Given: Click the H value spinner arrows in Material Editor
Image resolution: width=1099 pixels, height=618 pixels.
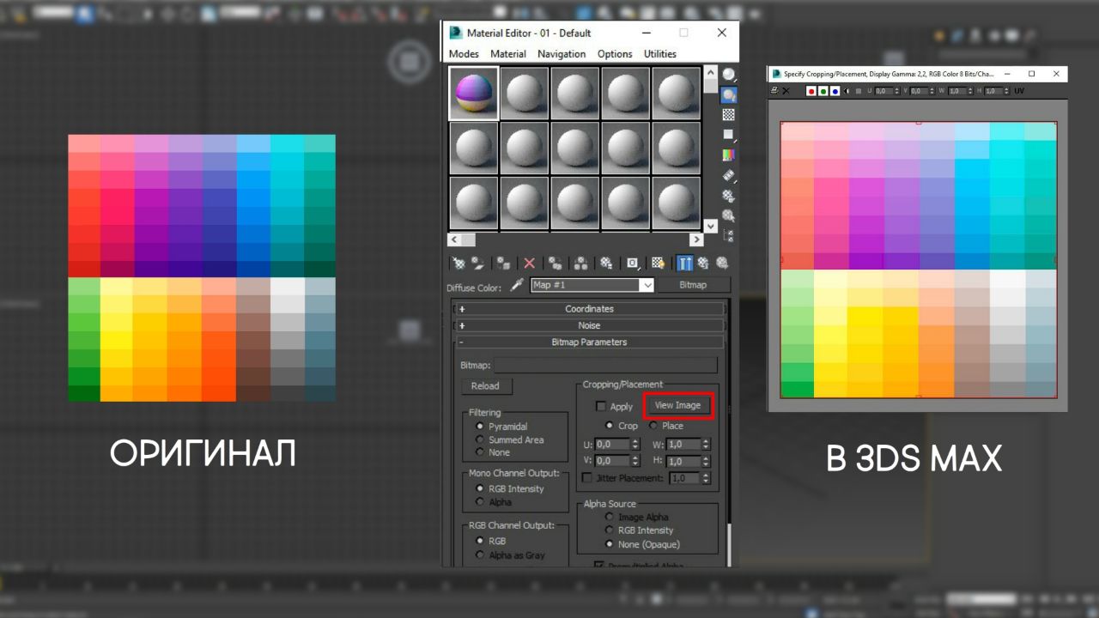Looking at the screenshot, I should [706, 461].
